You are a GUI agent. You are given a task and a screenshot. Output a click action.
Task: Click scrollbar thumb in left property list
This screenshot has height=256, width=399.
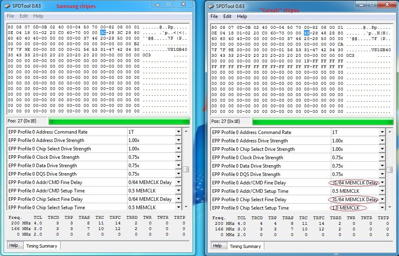click(186, 169)
